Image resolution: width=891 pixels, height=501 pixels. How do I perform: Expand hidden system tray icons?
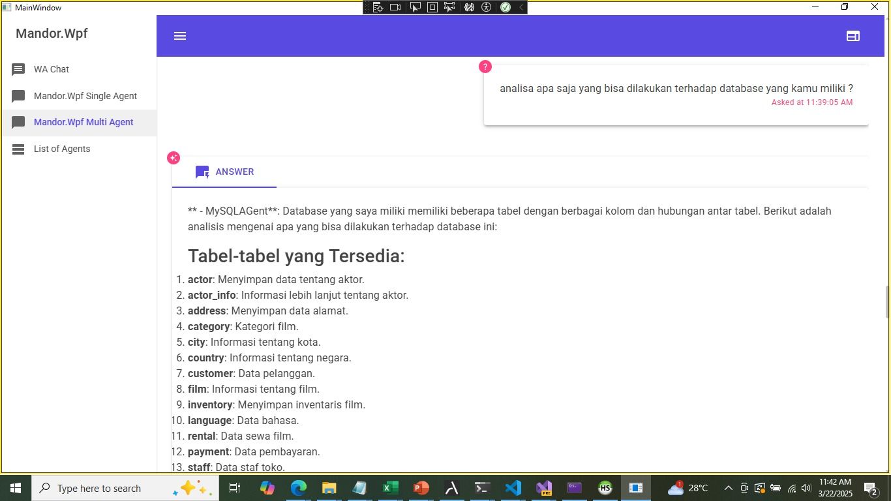coord(729,488)
